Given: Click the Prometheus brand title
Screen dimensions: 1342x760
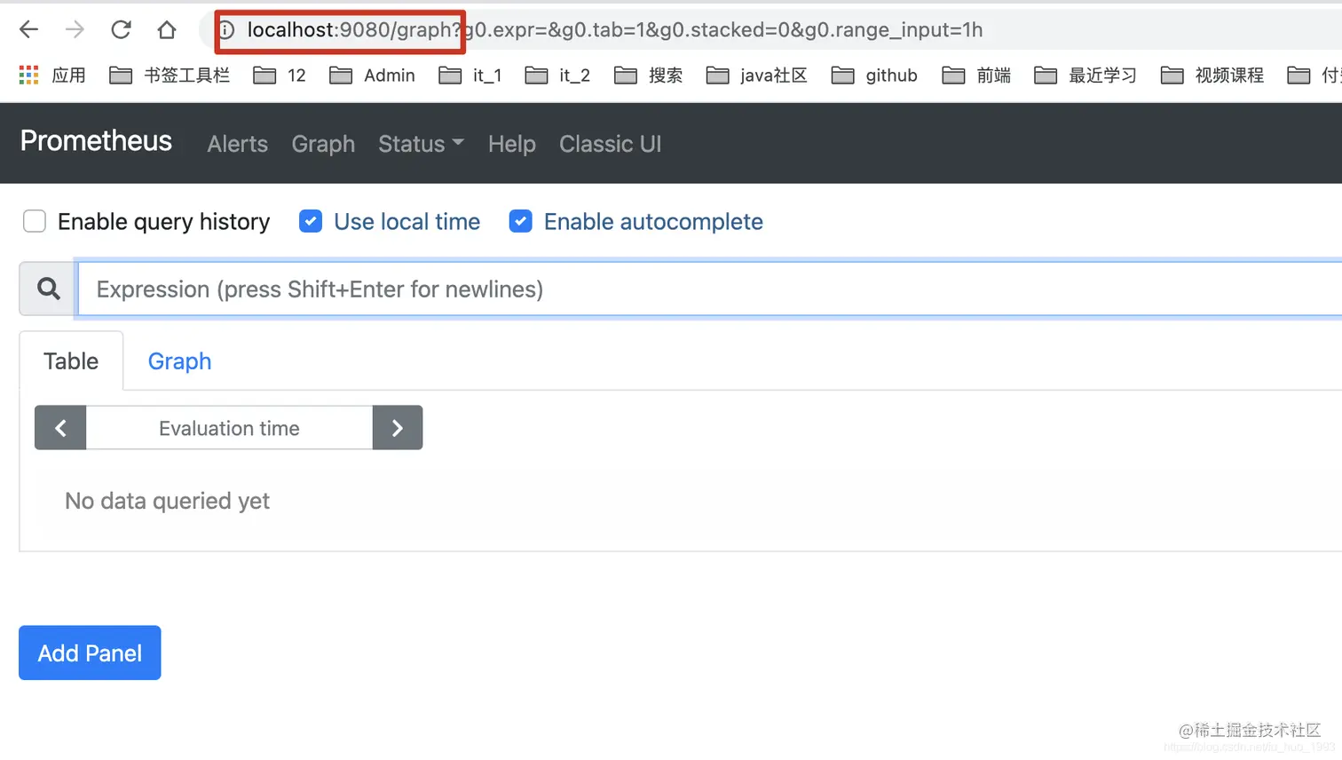Looking at the screenshot, I should pyautogui.click(x=96, y=141).
